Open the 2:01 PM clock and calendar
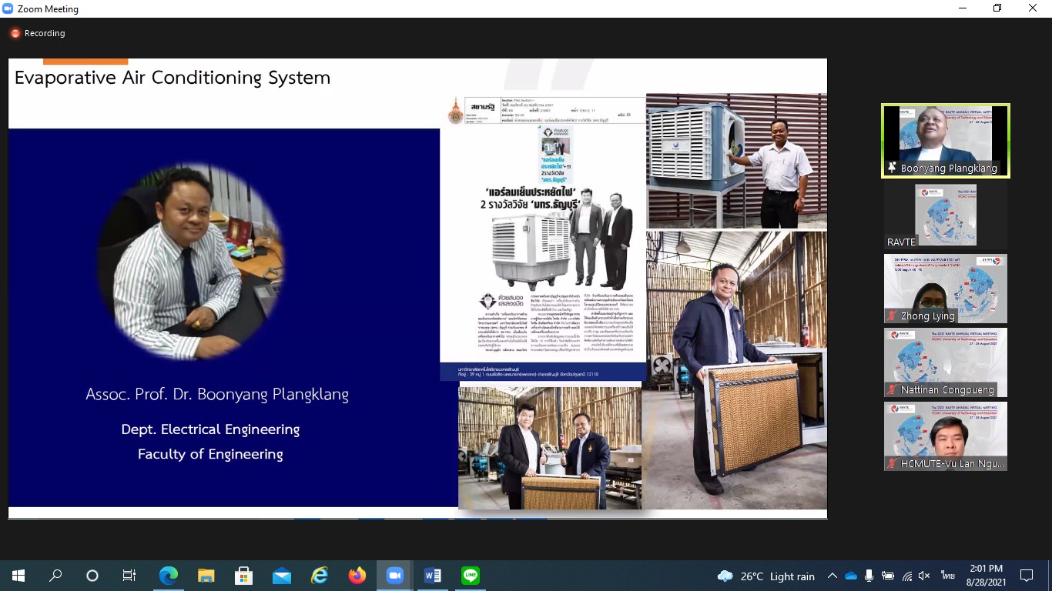1052x591 pixels. [x=987, y=576]
